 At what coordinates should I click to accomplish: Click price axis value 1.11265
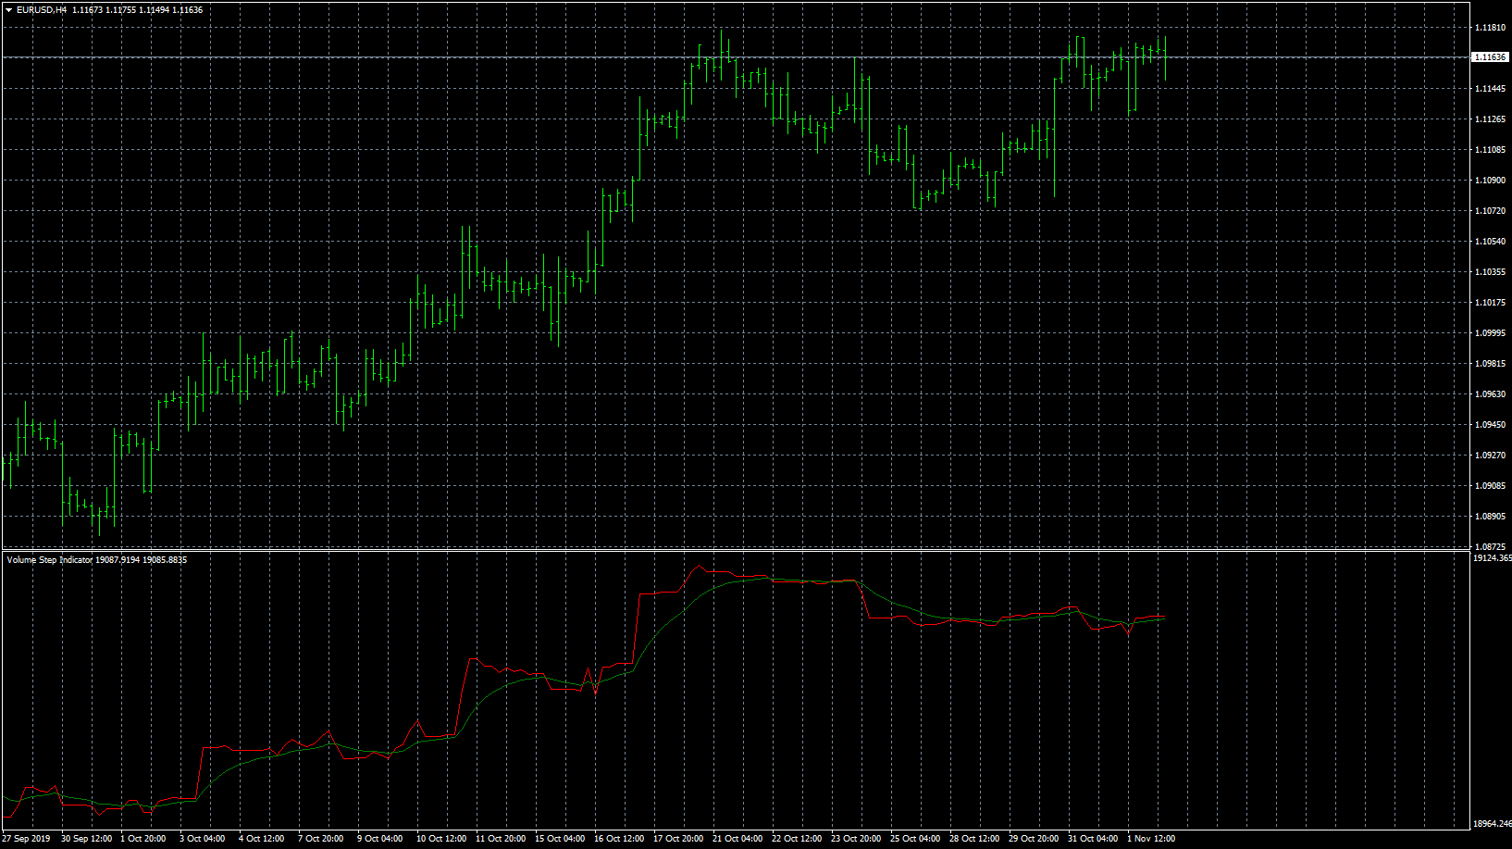coord(1489,119)
